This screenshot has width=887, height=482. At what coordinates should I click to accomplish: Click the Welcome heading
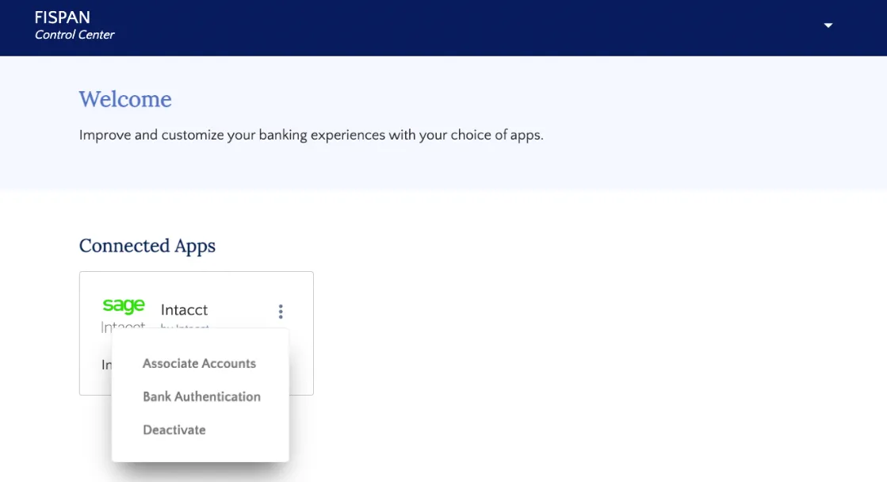coord(125,99)
